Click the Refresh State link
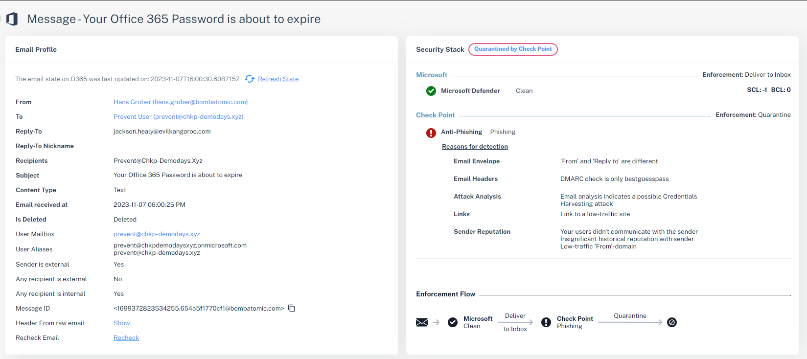807x359 pixels. [278, 79]
